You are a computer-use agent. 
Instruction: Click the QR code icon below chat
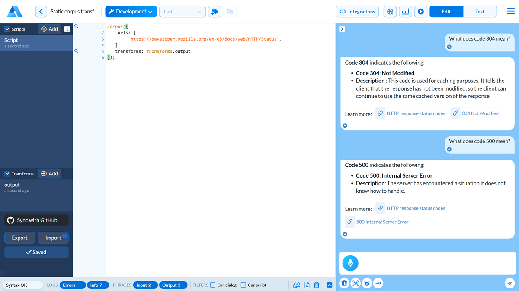(356, 283)
